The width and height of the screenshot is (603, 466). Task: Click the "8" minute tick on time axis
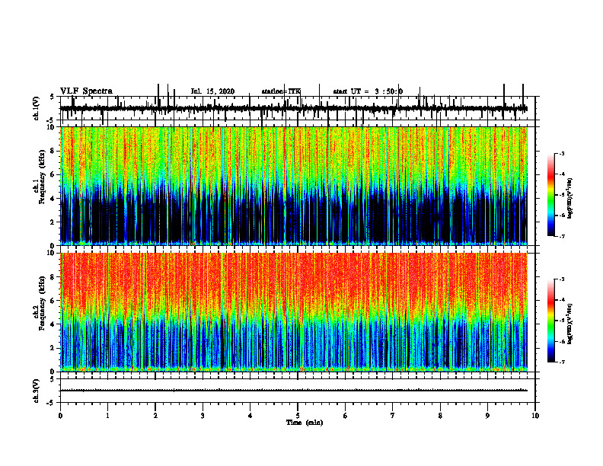pos(440,416)
